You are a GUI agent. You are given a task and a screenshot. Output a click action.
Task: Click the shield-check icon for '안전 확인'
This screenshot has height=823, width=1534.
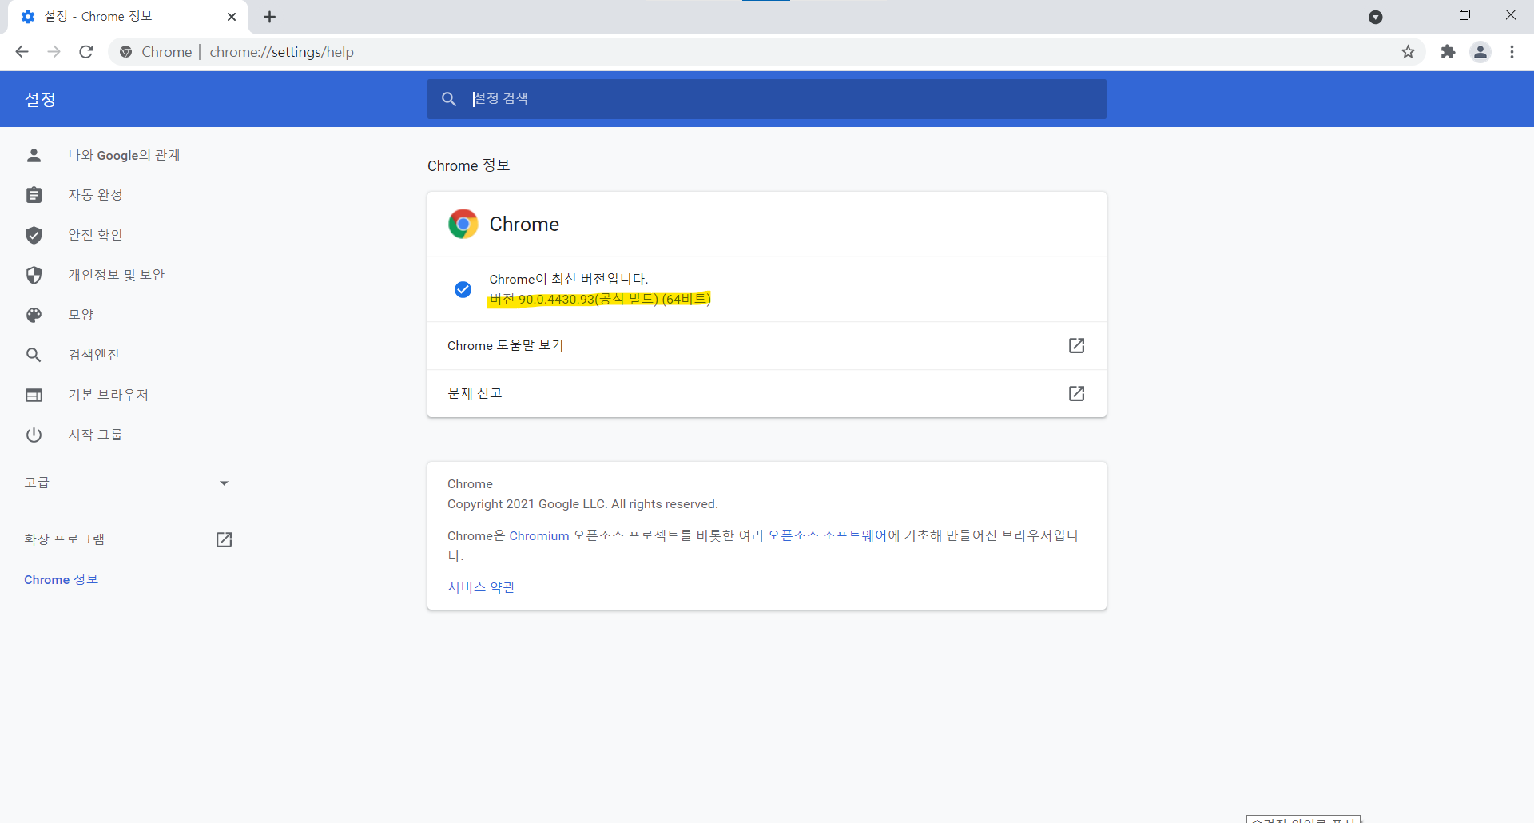[34, 235]
